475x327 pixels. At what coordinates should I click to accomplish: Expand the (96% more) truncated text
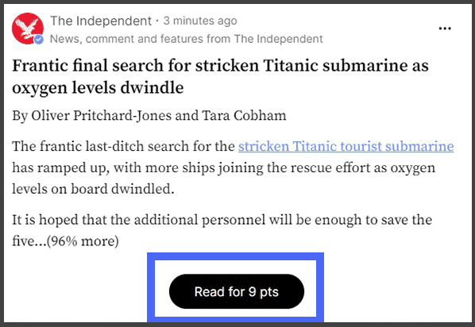pyautogui.click(x=83, y=241)
